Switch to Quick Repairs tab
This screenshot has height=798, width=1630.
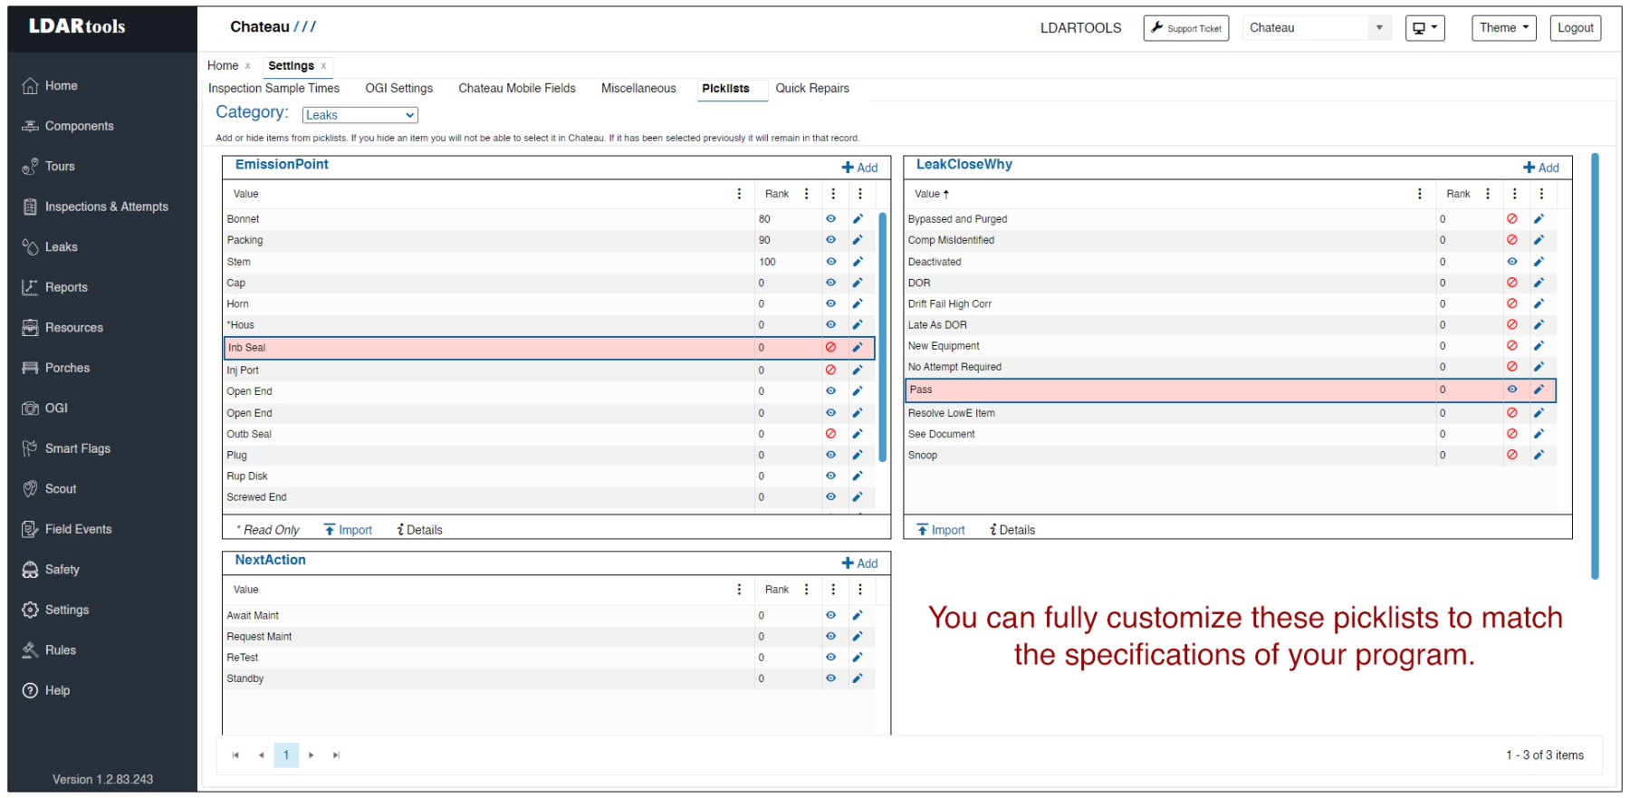coord(812,88)
